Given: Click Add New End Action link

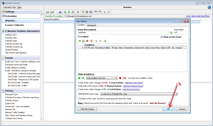Looking at the screenshot, I should coord(131,89).
